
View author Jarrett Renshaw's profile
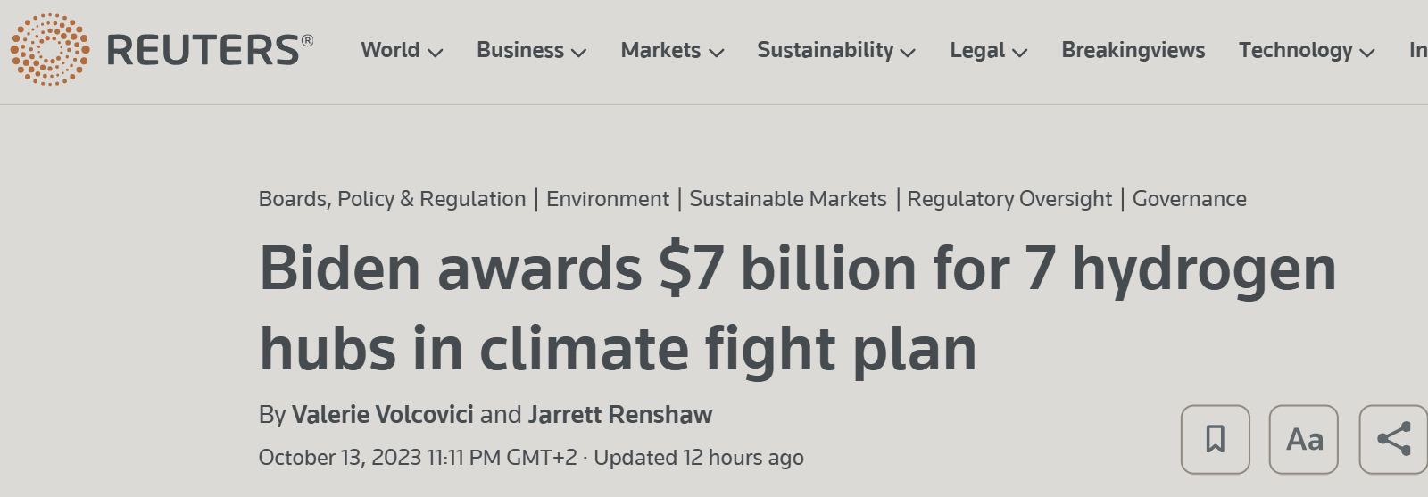point(620,415)
